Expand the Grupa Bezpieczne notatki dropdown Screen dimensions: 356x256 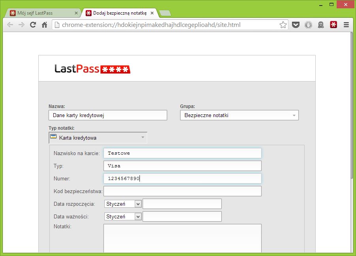[239, 115]
